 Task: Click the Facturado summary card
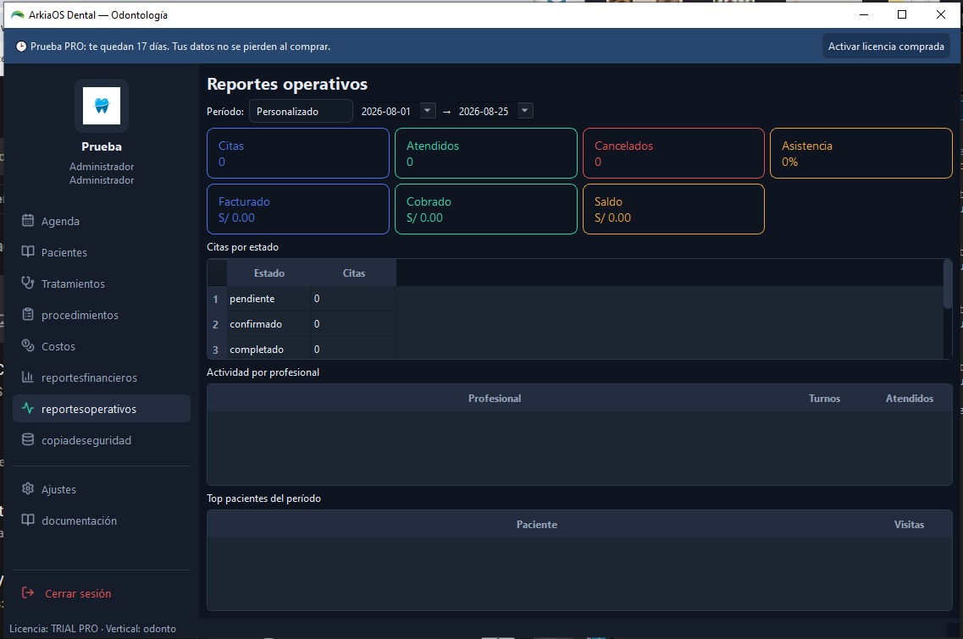coord(298,209)
